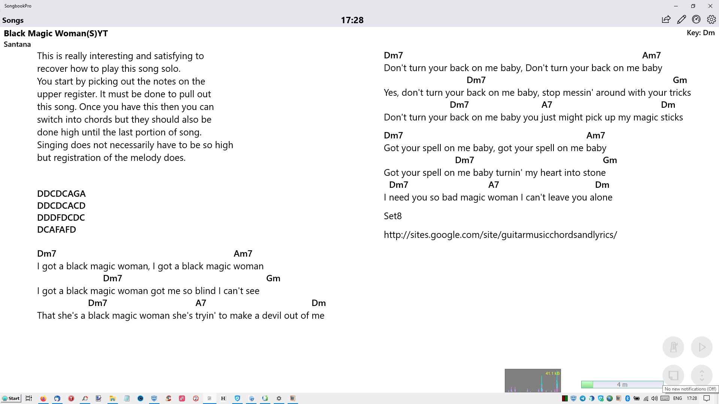Image resolution: width=719 pixels, height=404 pixels.
Task: Click the artist name Santana
Action: click(x=17, y=44)
